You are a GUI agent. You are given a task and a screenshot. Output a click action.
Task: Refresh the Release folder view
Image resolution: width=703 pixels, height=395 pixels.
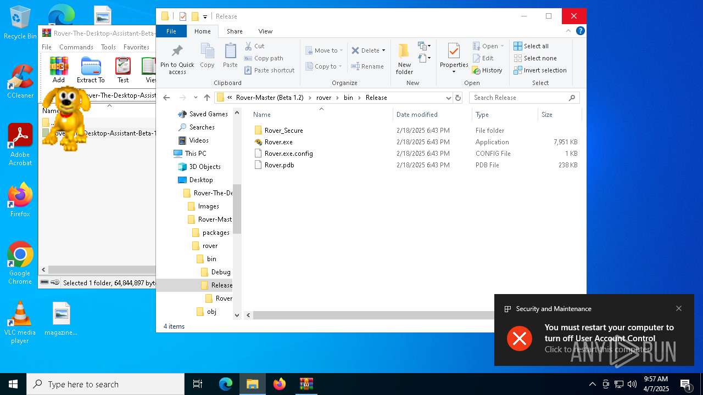pyautogui.click(x=458, y=98)
